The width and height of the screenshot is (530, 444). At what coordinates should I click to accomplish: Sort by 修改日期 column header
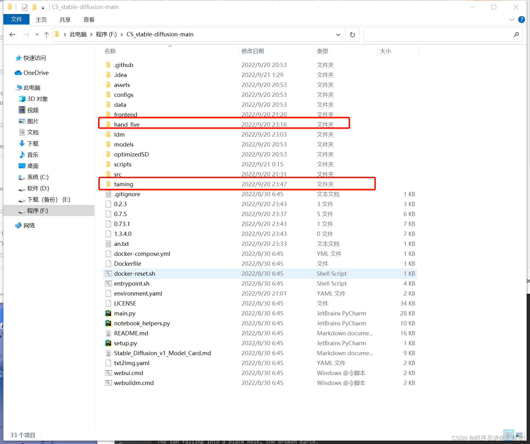pos(253,51)
